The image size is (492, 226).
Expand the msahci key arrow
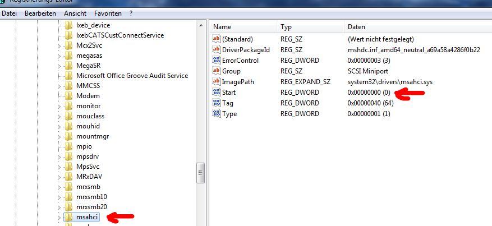(59, 217)
